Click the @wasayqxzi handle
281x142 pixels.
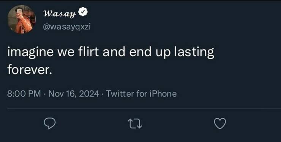point(67,27)
